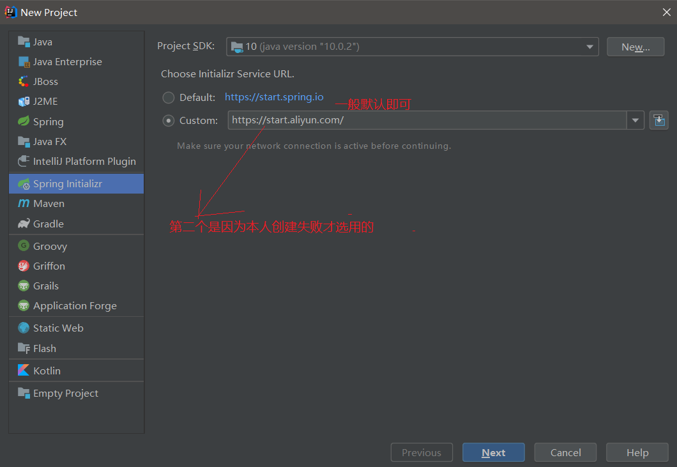
Task: Click the Empty Project label text
Action: 66,394
